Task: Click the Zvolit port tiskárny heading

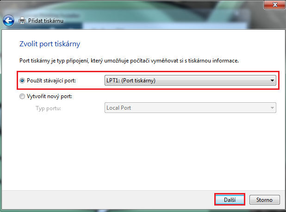Action: pyautogui.click(x=50, y=44)
